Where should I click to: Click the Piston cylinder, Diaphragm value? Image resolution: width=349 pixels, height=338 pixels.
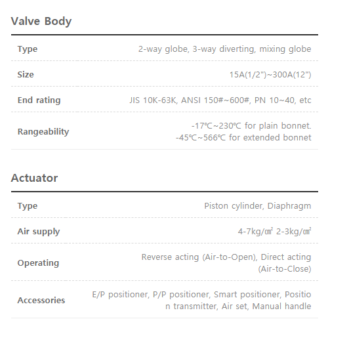tap(258, 206)
